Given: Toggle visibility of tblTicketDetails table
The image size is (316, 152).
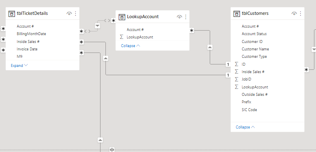Looking at the screenshot, I should click(69, 14).
